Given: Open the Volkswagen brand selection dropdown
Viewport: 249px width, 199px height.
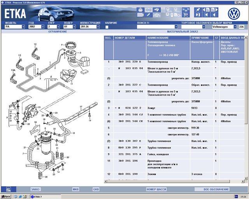Looking at the screenshot, I should tap(235, 27).
